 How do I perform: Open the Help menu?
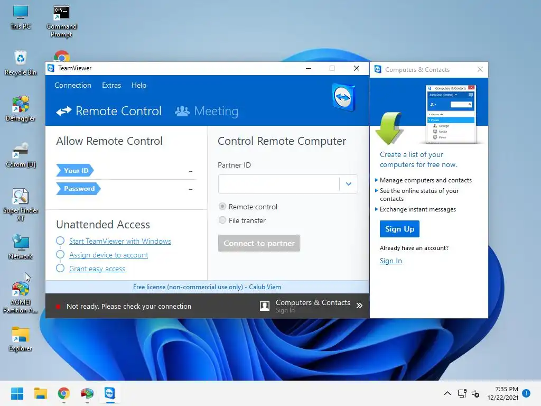(x=139, y=85)
